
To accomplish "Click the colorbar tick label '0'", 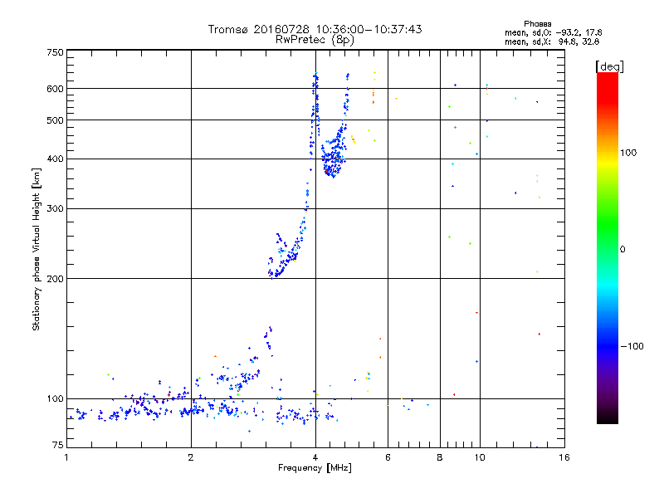I will [x=622, y=249].
